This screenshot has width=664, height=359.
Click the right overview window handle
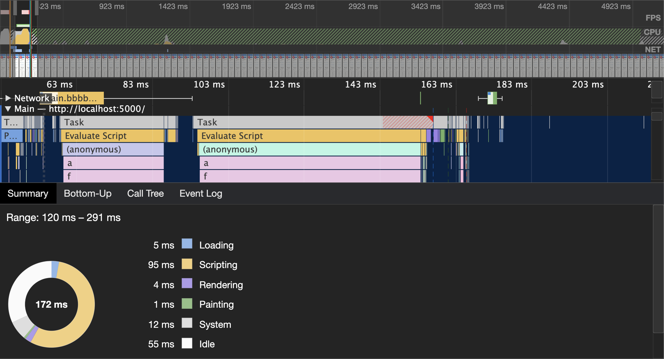(37, 8)
